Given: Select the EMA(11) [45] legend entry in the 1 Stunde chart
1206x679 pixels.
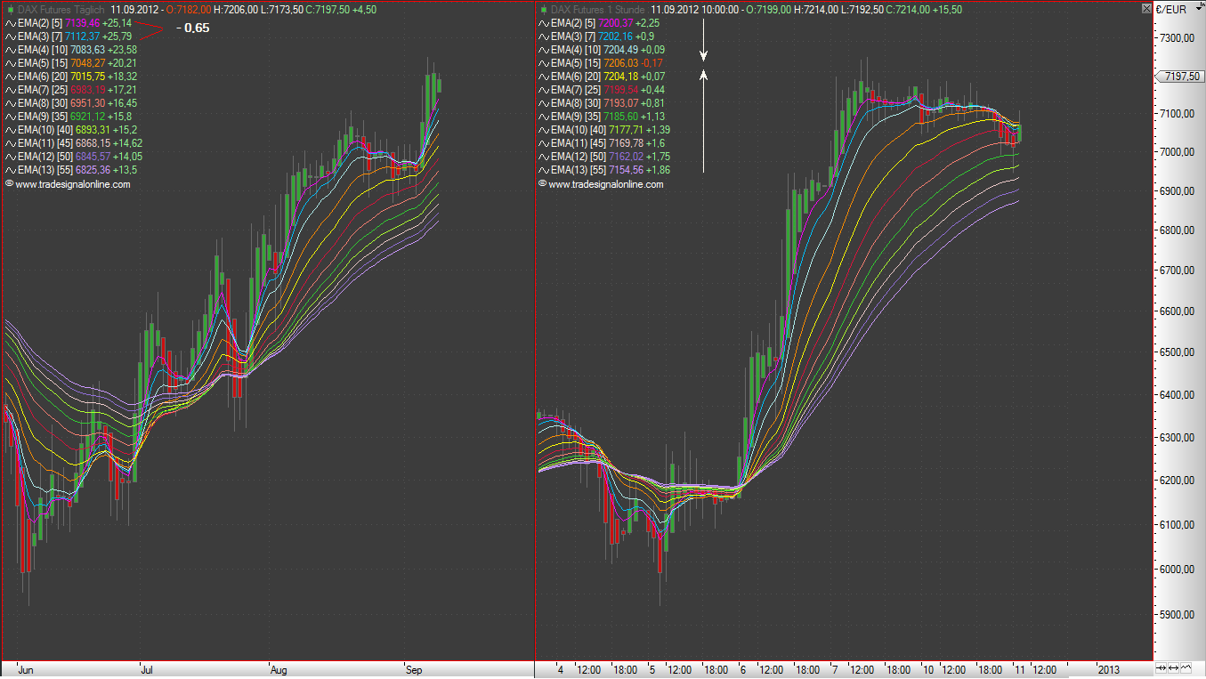Looking at the screenshot, I should [602, 143].
